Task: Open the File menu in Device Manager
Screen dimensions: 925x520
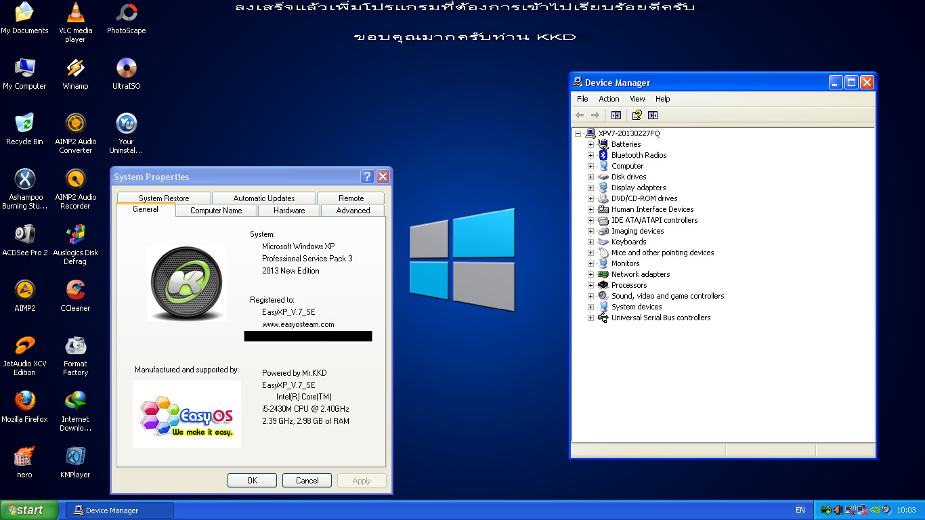Action: (x=582, y=99)
